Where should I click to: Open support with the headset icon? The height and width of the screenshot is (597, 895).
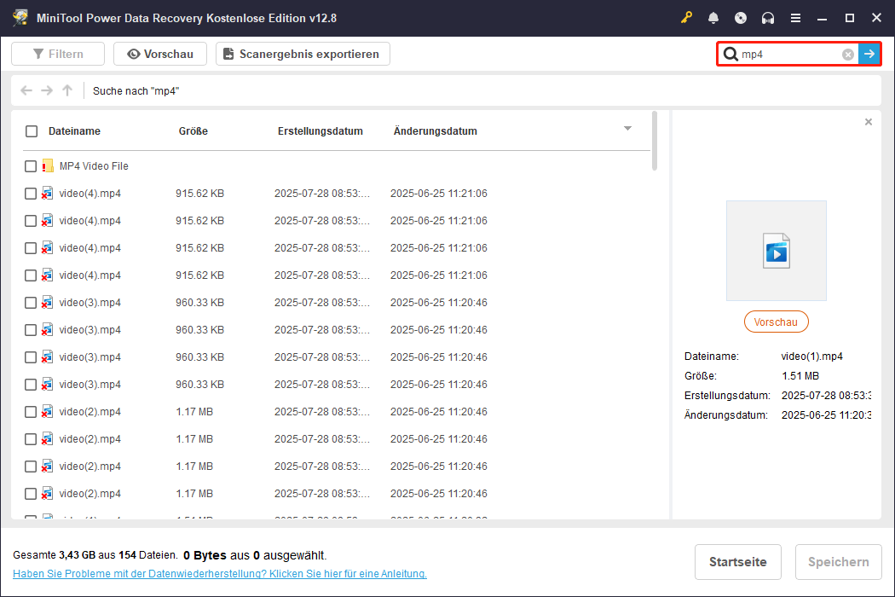pos(768,17)
